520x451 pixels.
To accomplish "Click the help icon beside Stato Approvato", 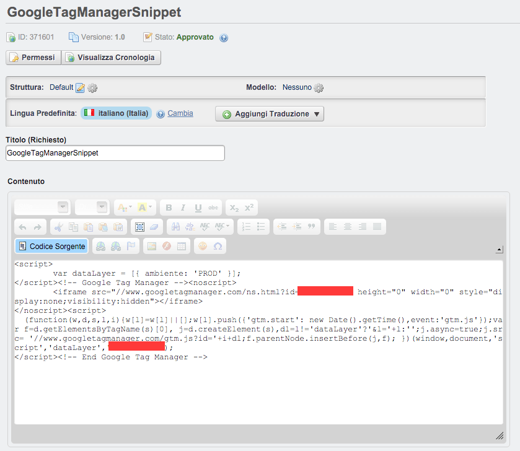I will pos(224,38).
